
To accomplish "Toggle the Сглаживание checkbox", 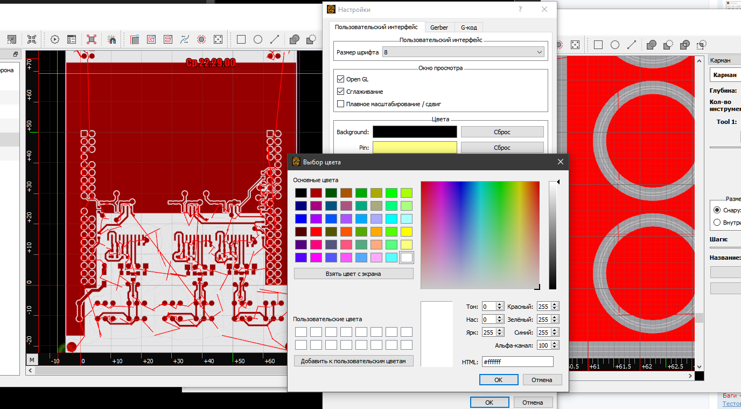I will coord(340,92).
